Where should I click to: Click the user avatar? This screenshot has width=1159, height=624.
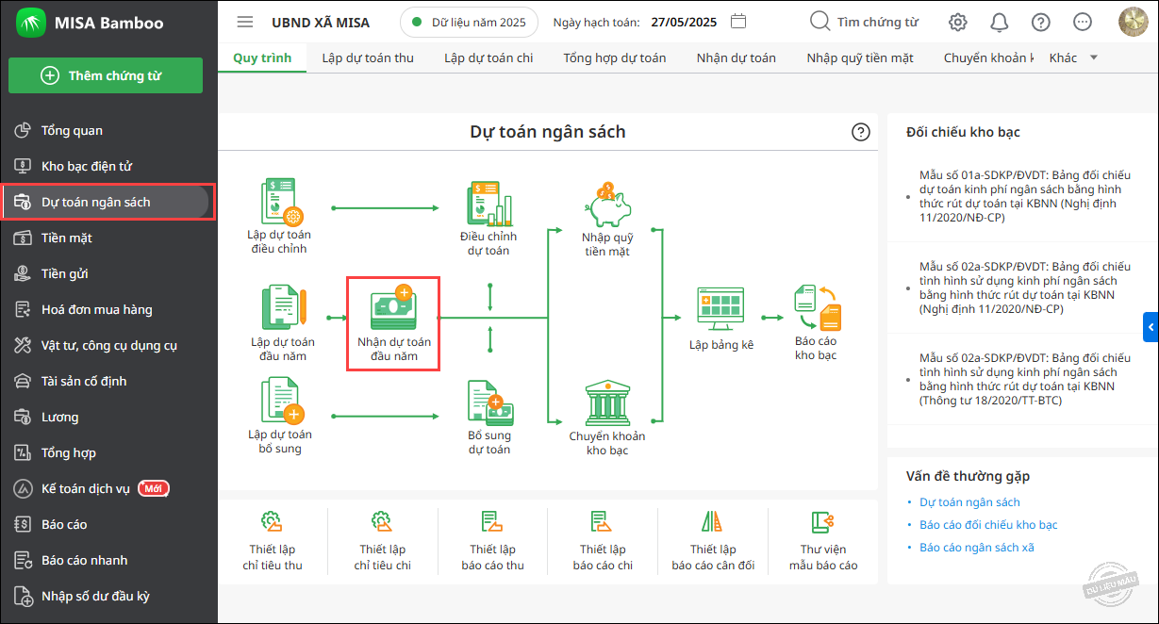[1133, 22]
